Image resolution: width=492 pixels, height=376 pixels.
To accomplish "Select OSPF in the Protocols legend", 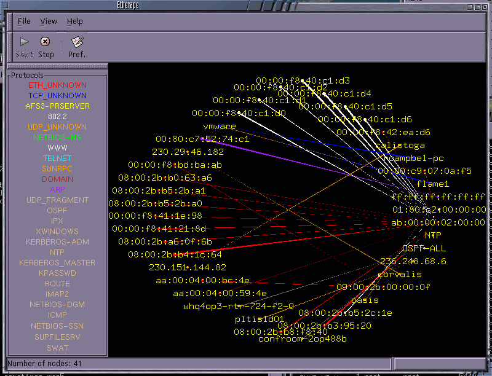I will (57, 211).
